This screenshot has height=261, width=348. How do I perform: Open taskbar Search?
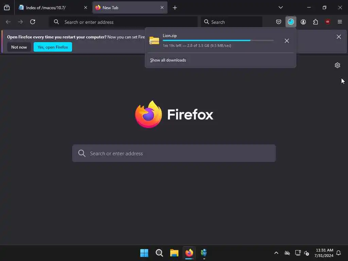159,253
